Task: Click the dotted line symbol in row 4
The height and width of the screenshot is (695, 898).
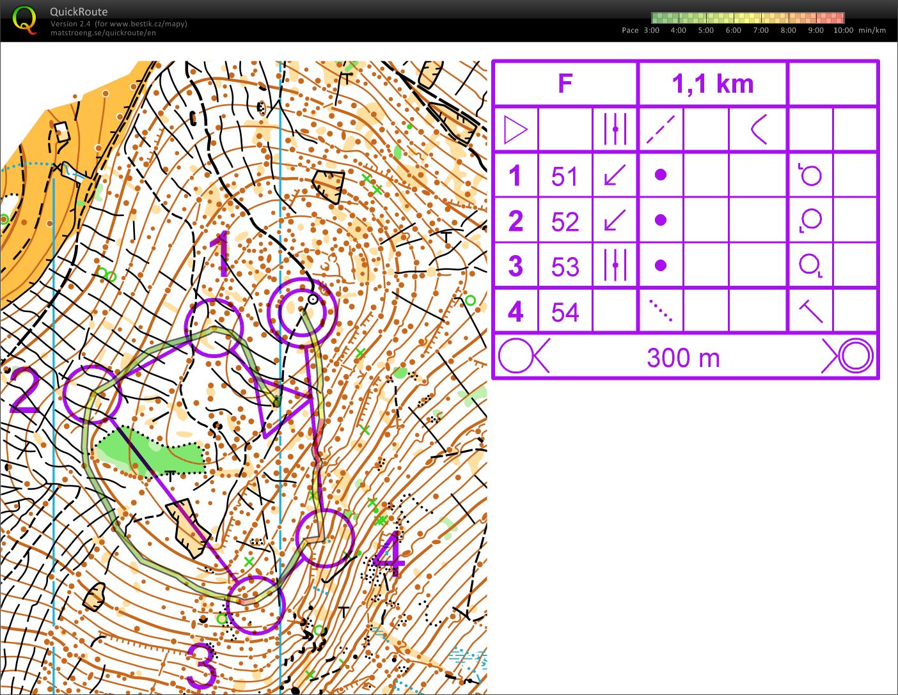Action: [661, 311]
